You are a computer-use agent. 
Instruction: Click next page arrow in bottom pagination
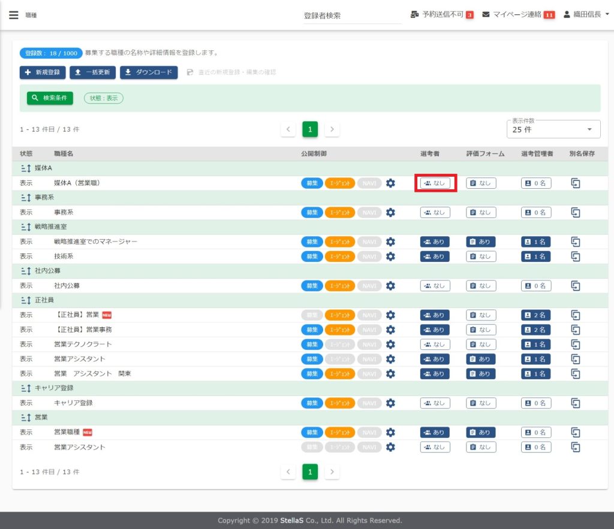click(332, 472)
